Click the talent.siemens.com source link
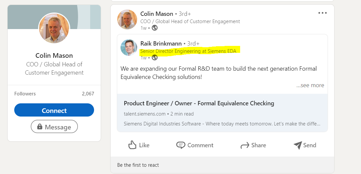The image size is (361, 174). pyautogui.click(x=144, y=114)
